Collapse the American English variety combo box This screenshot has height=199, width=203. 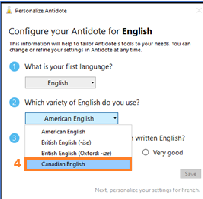point(72,118)
